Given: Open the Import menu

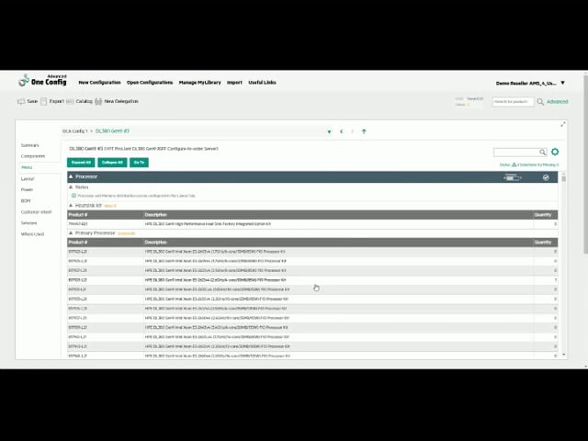Looking at the screenshot, I should pyautogui.click(x=234, y=83).
